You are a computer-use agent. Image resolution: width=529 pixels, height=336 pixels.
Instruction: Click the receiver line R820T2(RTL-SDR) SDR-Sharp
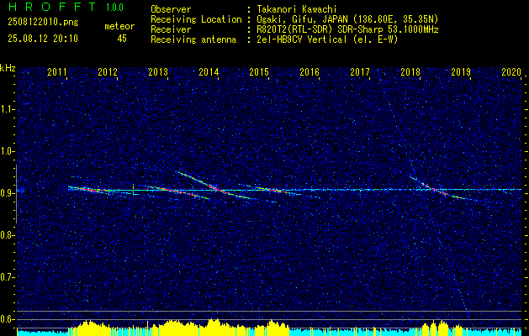(x=321, y=29)
